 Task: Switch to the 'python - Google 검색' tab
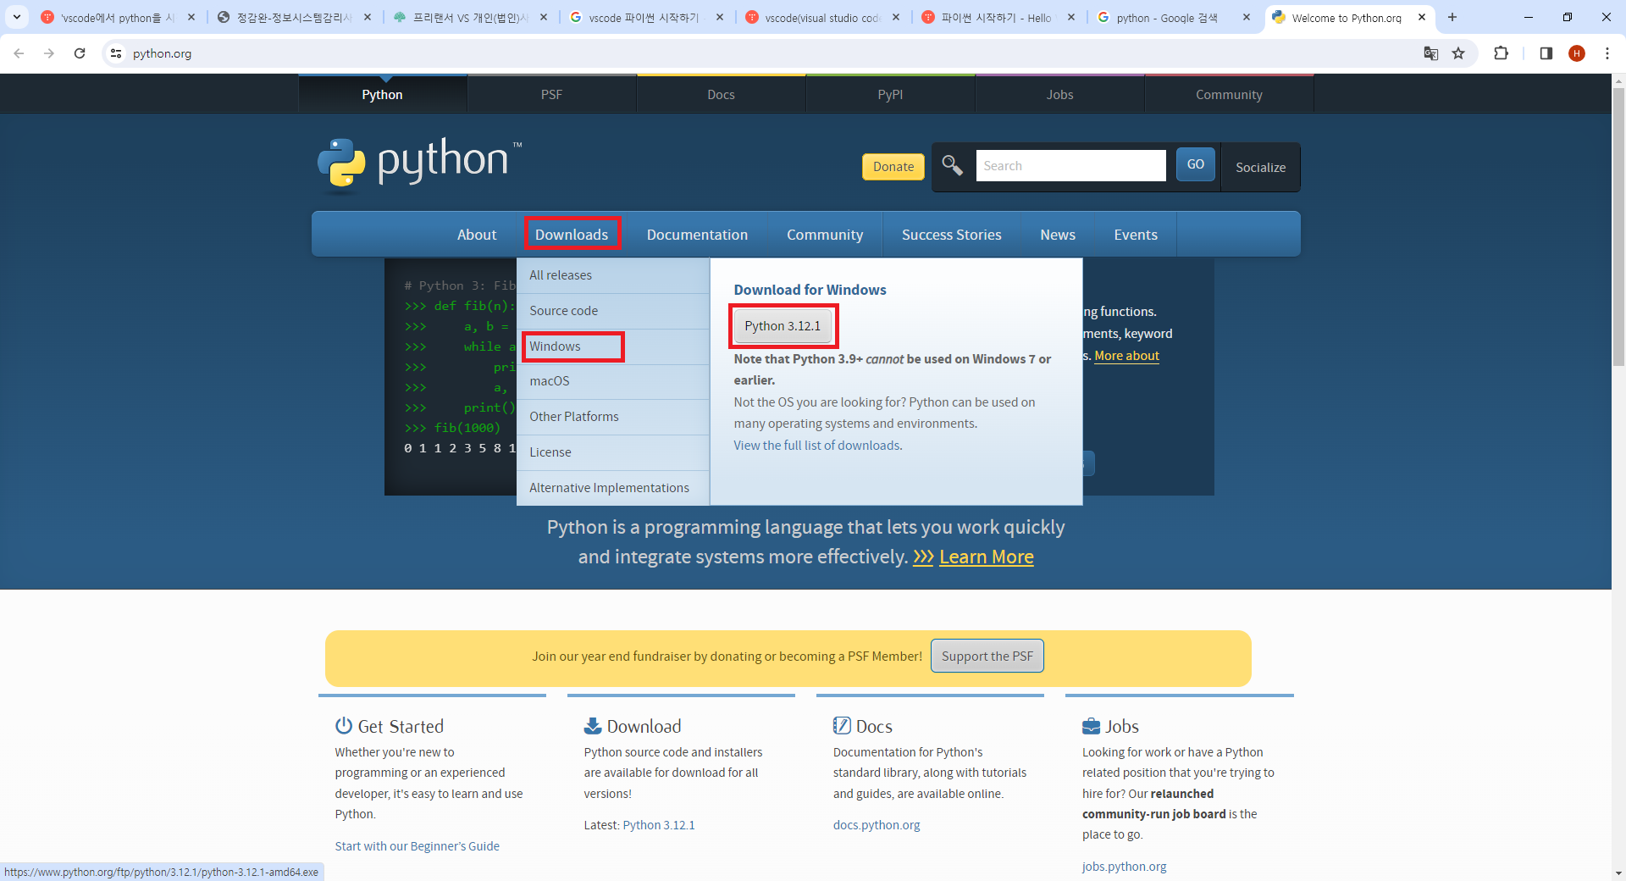coord(1166,17)
